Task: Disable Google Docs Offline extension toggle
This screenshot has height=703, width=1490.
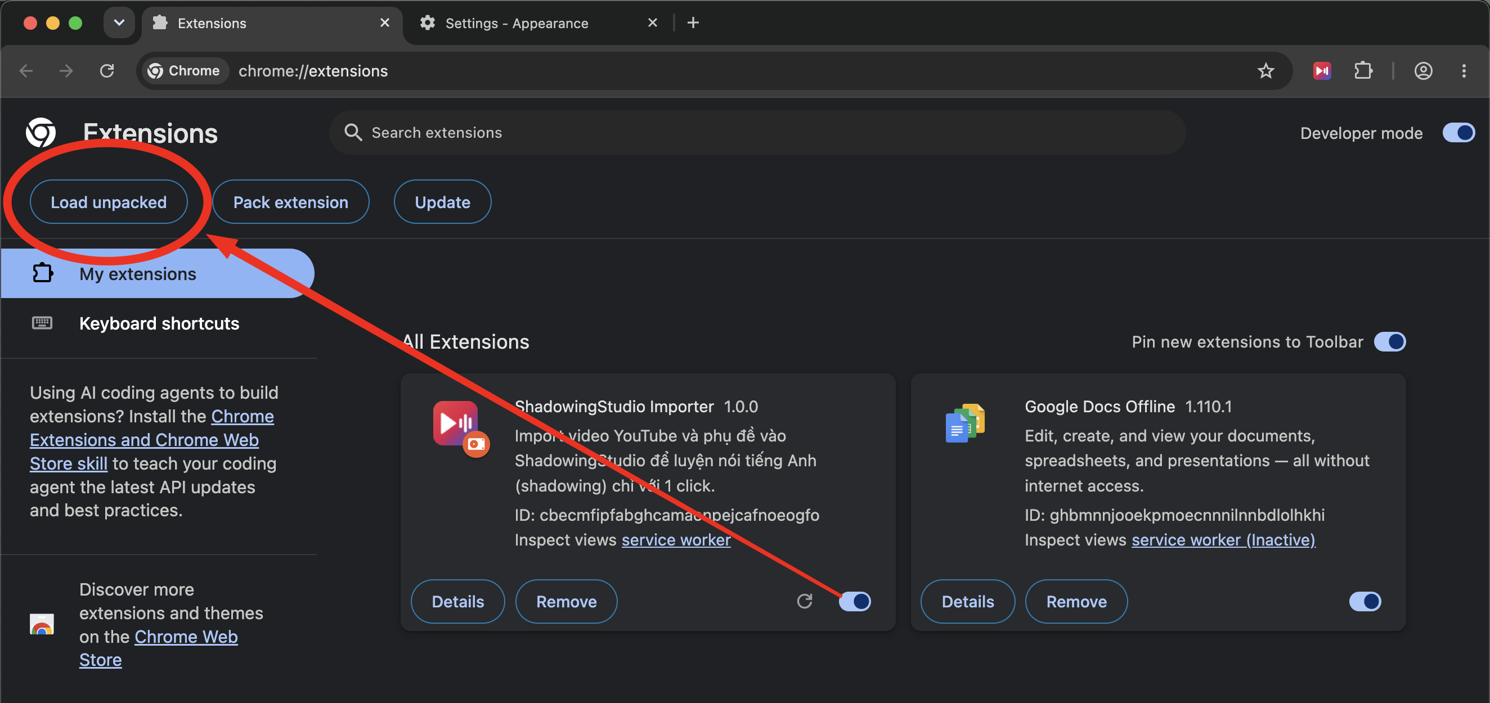Action: click(1365, 601)
